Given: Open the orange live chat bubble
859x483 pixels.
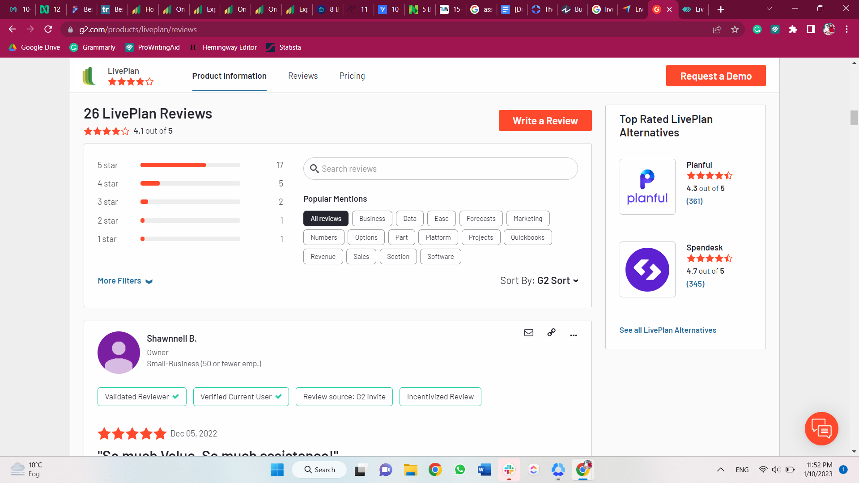Looking at the screenshot, I should pos(821,428).
